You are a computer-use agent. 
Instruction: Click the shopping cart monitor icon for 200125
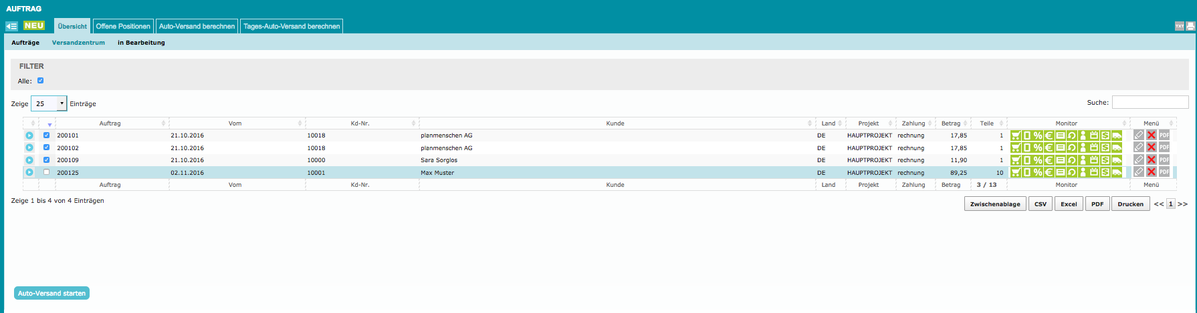1016,172
